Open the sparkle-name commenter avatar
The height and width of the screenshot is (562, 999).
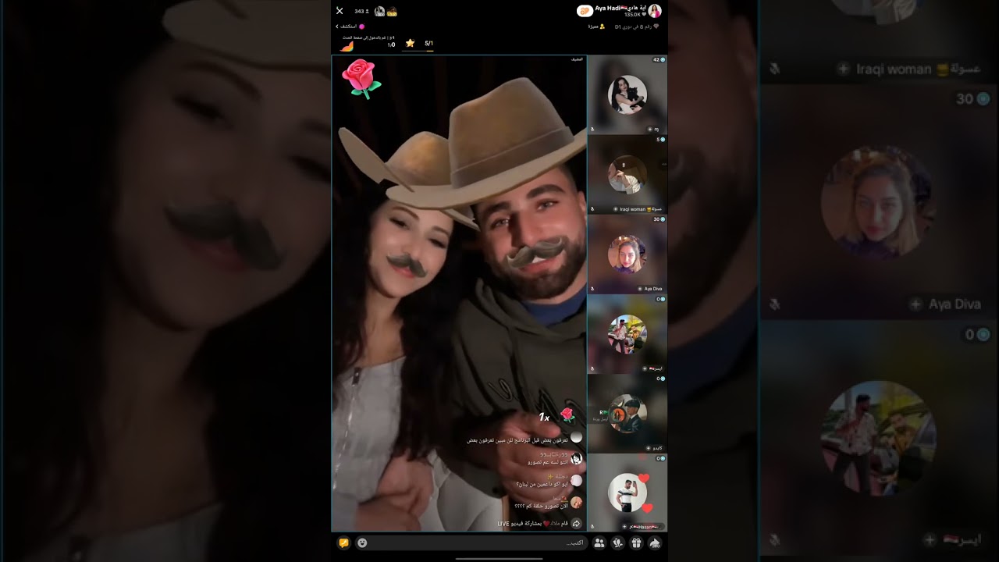pos(576,480)
